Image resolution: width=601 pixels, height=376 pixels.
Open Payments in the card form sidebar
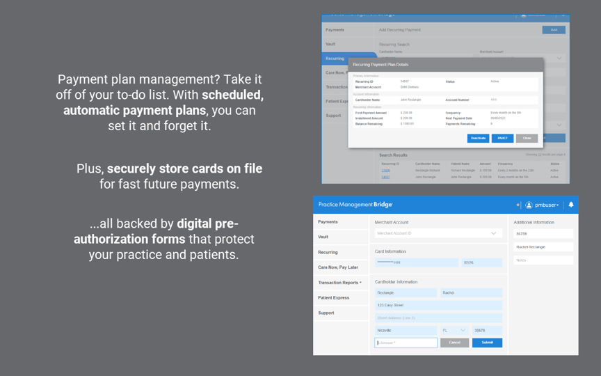click(x=328, y=221)
